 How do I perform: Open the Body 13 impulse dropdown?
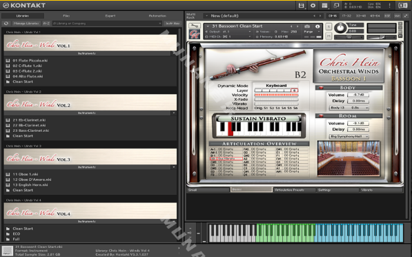[x=349, y=108]
